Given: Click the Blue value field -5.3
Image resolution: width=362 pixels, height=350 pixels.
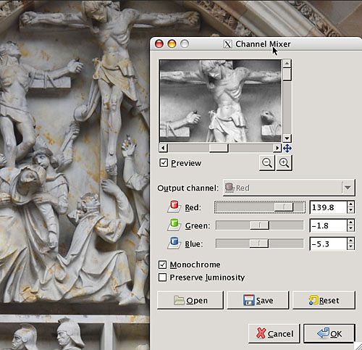Looking at the screenshot, I should click(328, 243).
